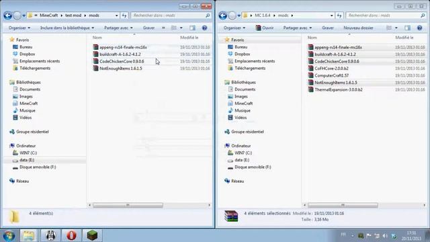Click Graver in right window toolbar

coord(328,28)
